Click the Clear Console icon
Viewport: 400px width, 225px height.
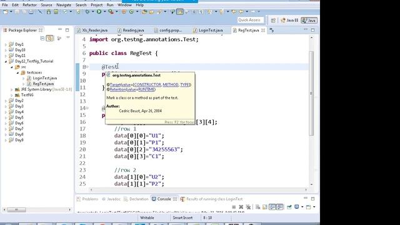[x=258, y=207]
